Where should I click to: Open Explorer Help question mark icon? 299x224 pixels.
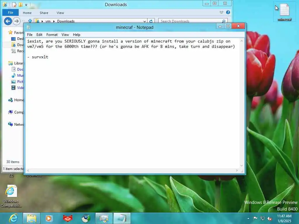pos(228,12)
